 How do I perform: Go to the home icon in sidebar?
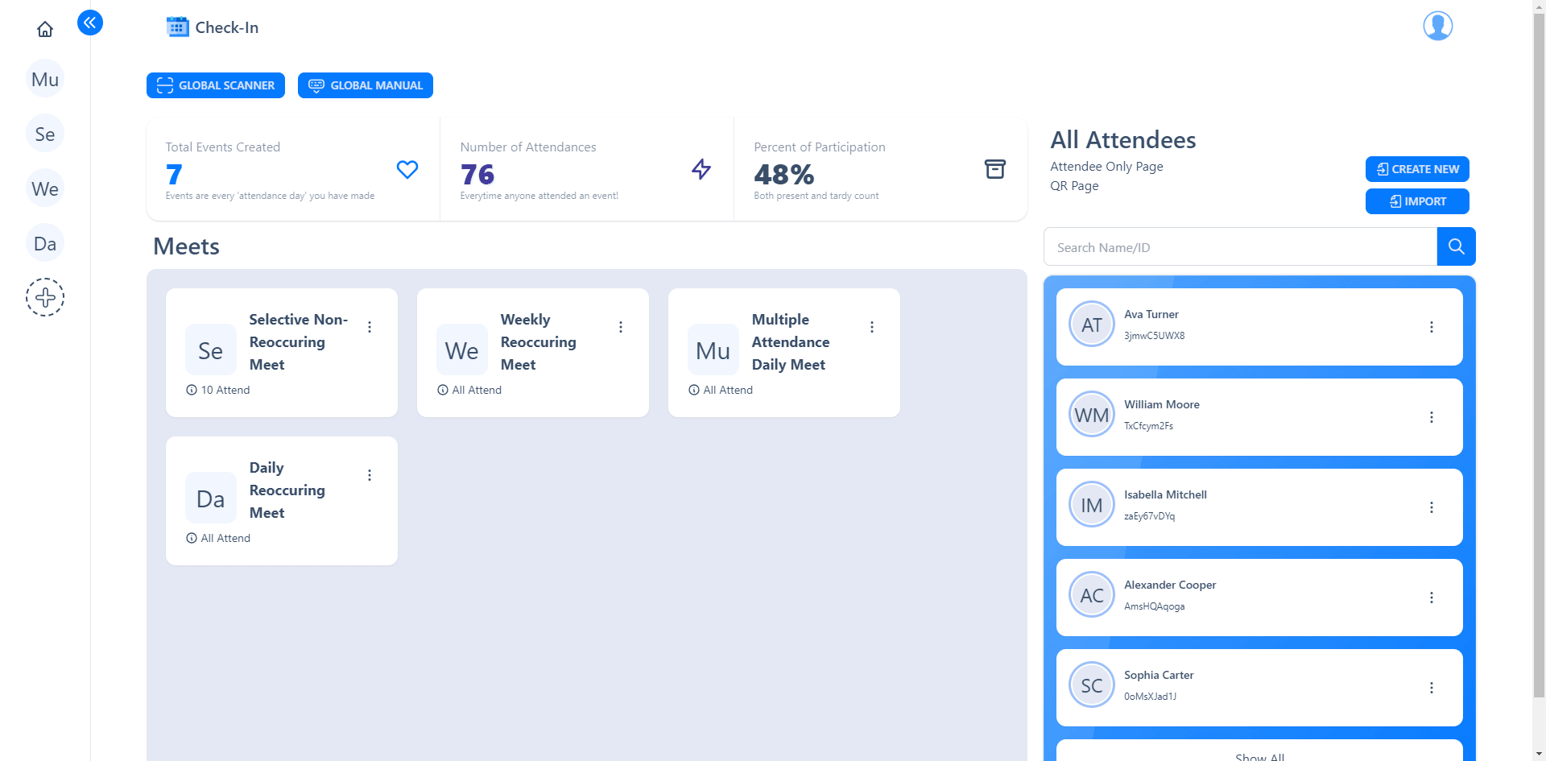45,30
